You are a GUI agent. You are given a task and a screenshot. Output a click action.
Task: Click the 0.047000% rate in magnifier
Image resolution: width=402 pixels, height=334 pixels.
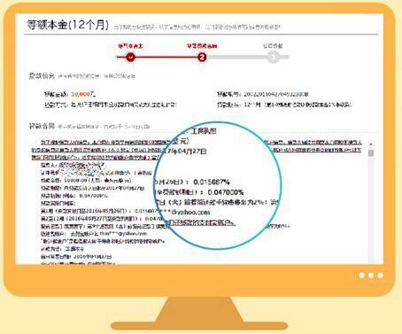click(226, 192)
